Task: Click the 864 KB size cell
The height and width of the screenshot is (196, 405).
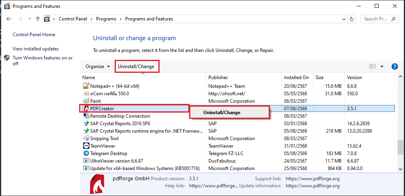Action: 334,168
